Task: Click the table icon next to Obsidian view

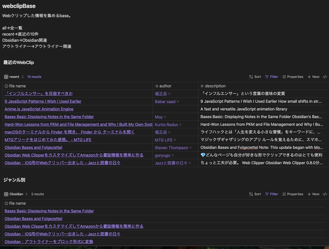Action: 6,194
